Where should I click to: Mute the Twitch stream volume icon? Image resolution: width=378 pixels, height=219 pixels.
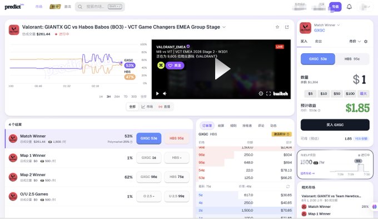165,93
